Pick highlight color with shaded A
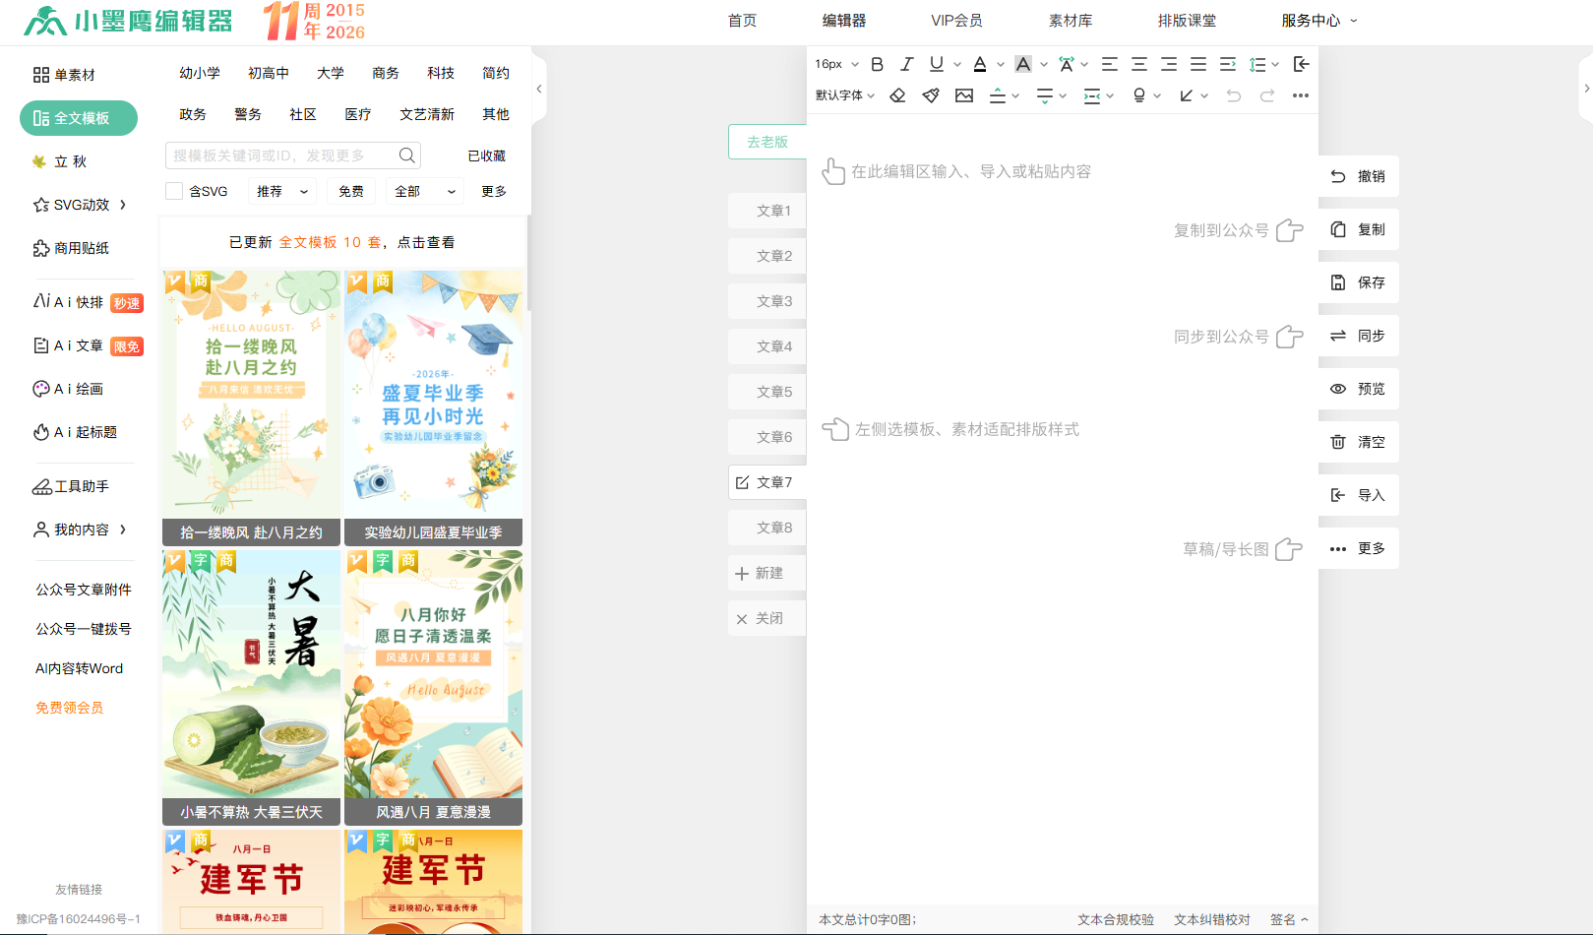This screenshot has height=935, width=1593. click(1023, 64)
